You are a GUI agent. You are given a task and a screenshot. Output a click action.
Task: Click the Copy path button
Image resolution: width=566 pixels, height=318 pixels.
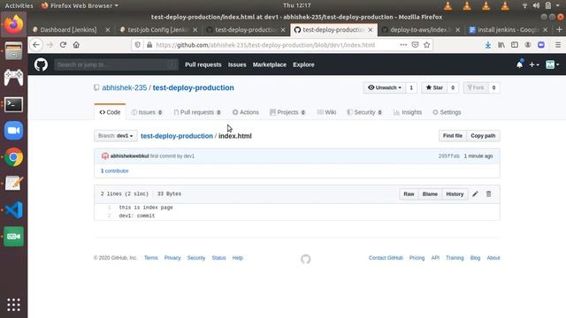[483, 136]
